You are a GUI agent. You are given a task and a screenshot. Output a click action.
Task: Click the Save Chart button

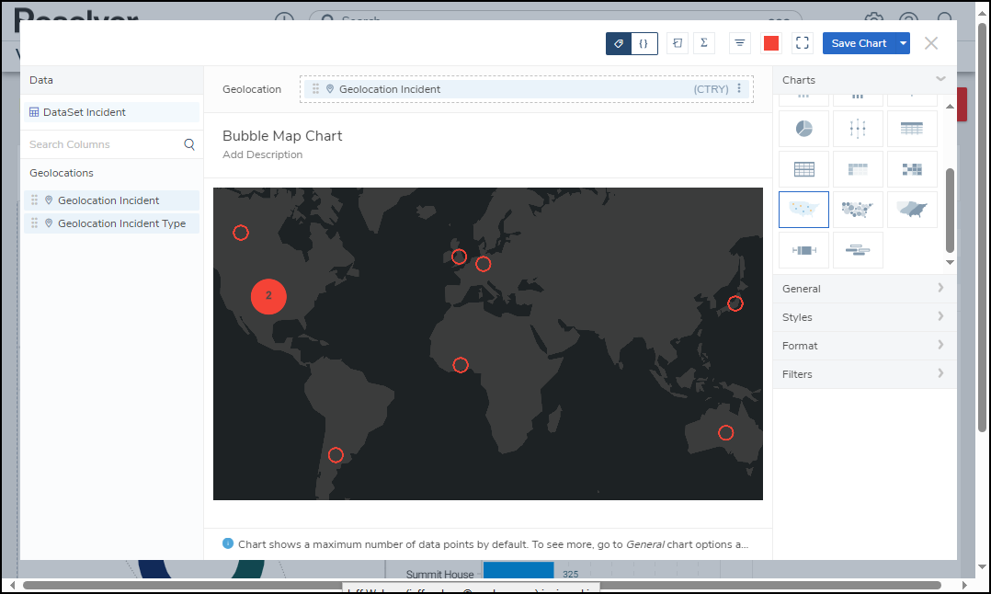click(859, 43)
